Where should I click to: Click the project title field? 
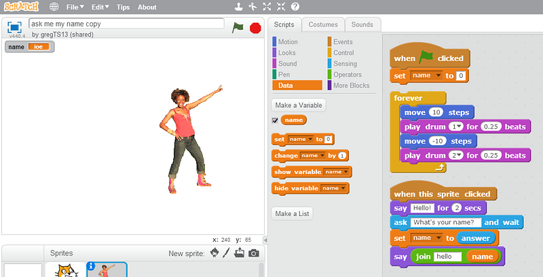tap(126, 24)
